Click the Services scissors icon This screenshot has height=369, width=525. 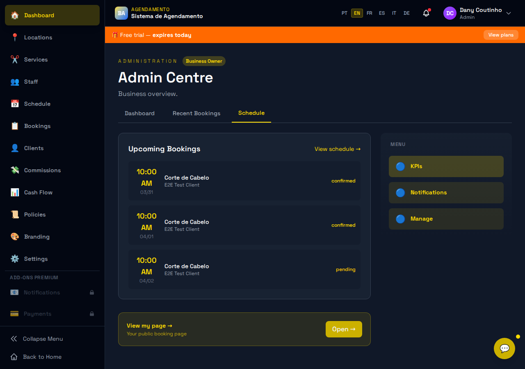coord(15,59)
